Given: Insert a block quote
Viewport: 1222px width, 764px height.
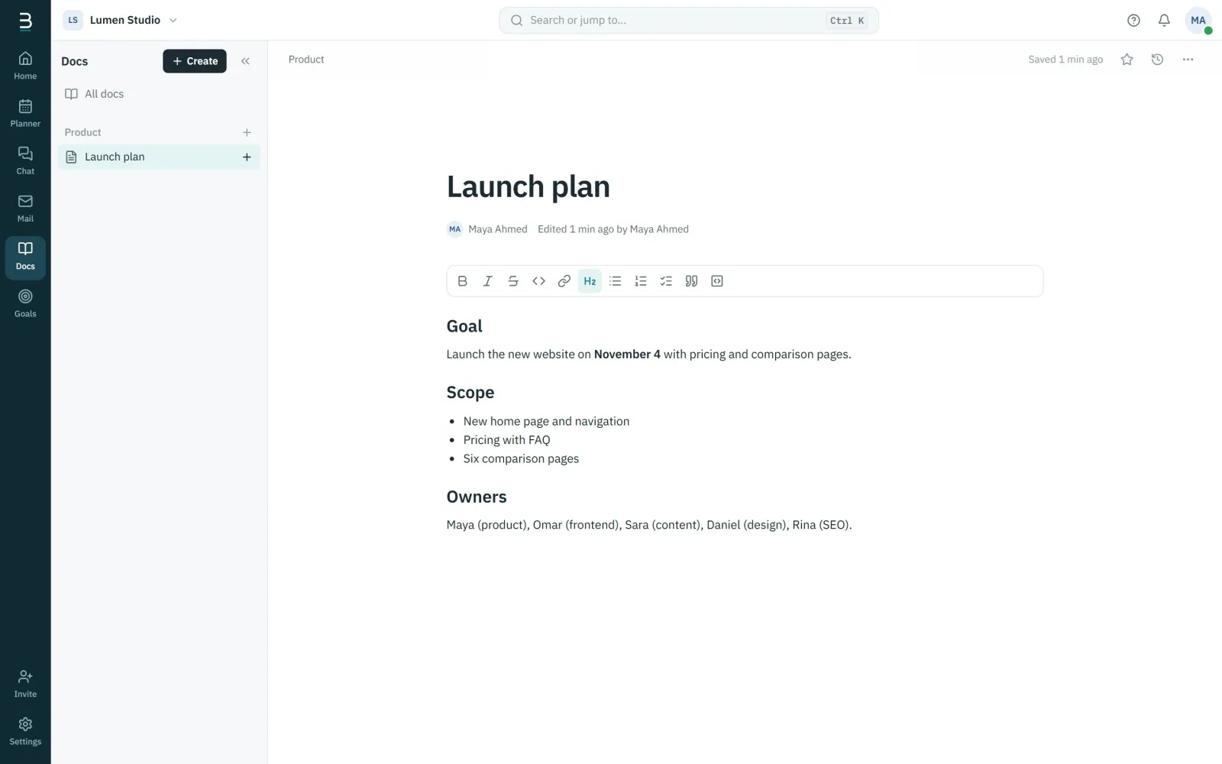Looking at the screenshot, I should [x=691, y=281].
